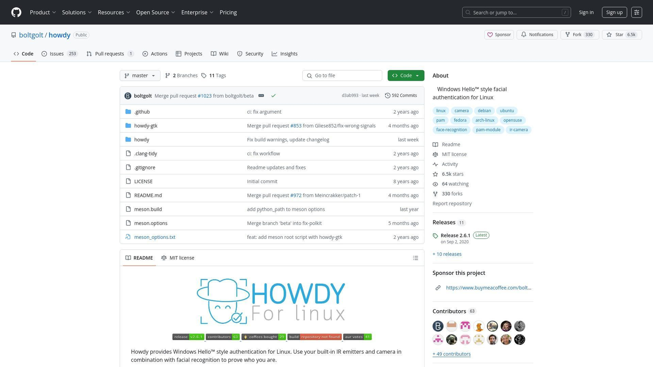Open the master branch dropdown
Image resolution: width=653 pixels, height=367 pixels.
pos(140,75)
